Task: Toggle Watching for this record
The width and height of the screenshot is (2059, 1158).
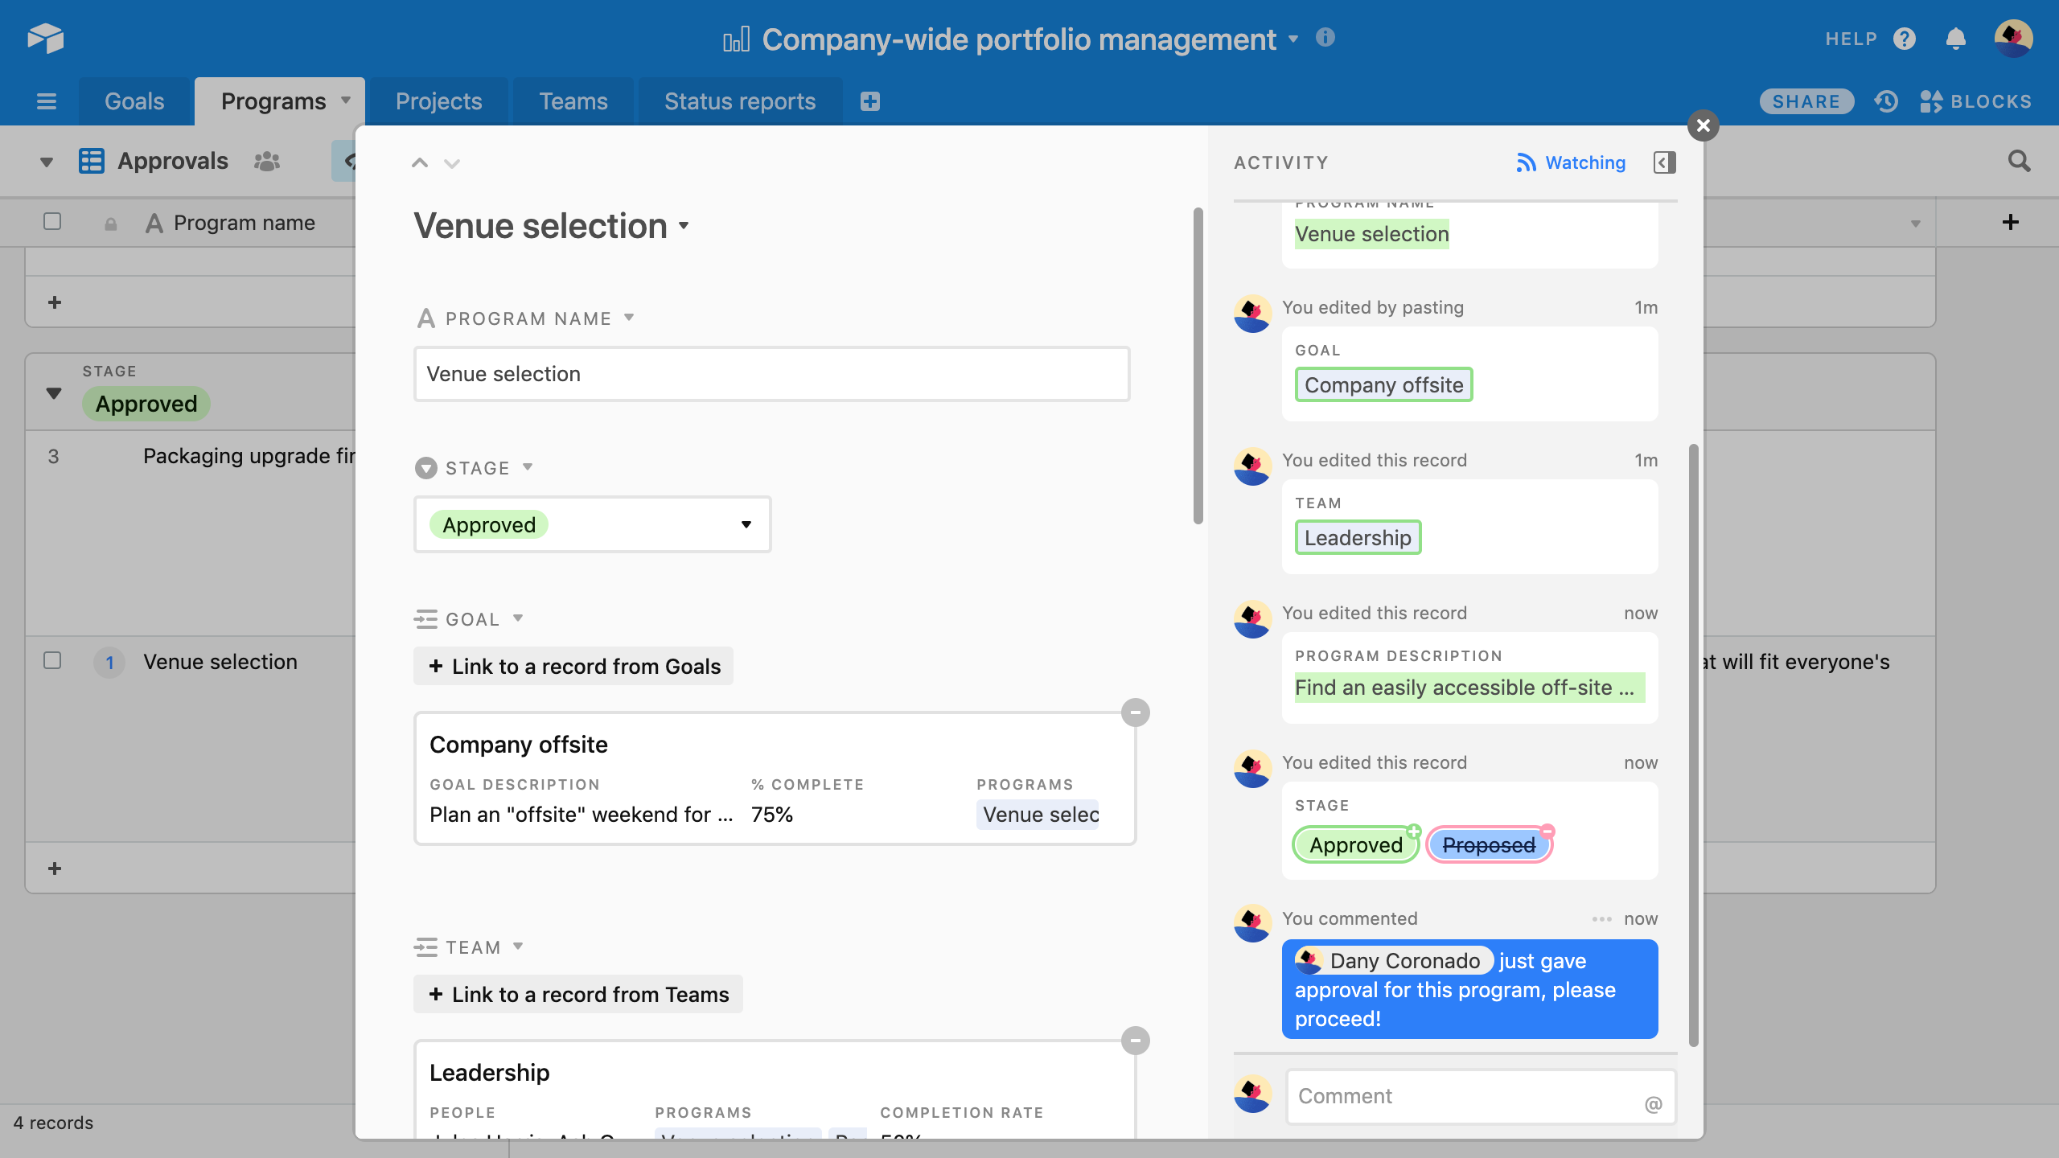Action: click(1571, 162)
